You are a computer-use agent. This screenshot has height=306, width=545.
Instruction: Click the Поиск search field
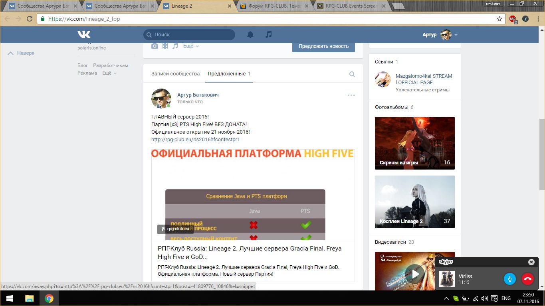[189, 35]
